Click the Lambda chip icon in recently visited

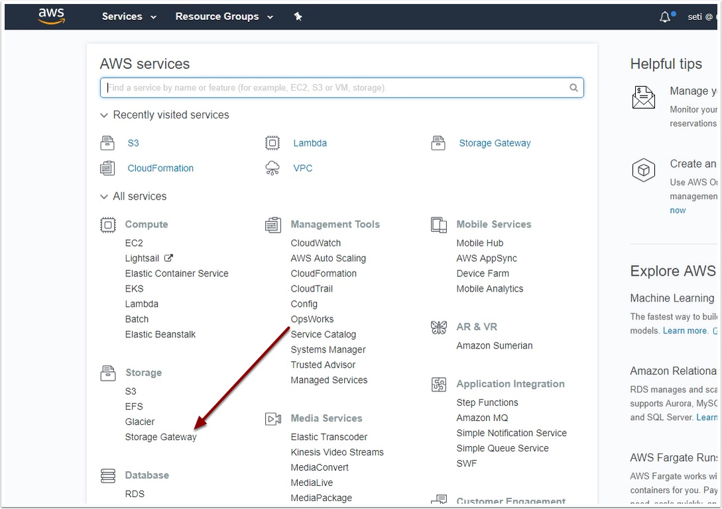tap(272, 143)
